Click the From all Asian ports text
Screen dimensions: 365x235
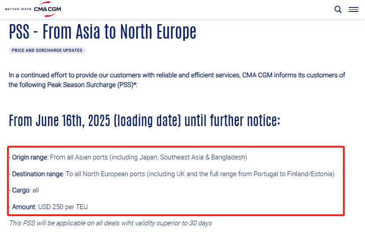[79, 157]
